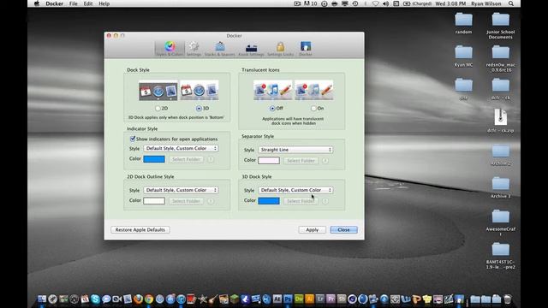
Task: Click Select Folder under Separator Style
Action: coord(301,161)
